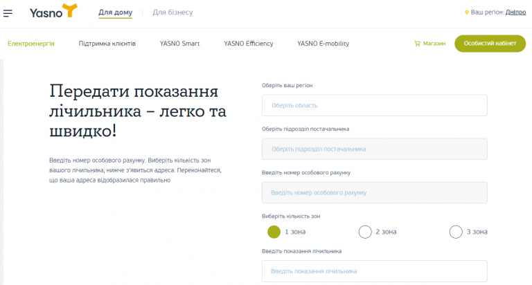532x285 pixels.
Task: Open the YASNO Efficiency menu item
Action: [249, 44]
